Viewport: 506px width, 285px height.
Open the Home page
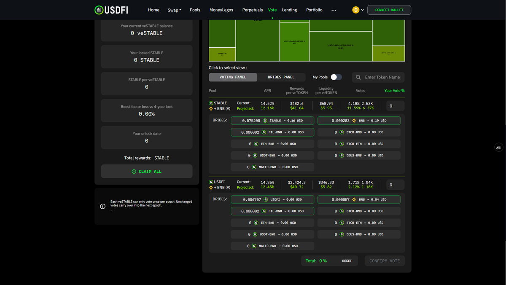click(x=154, y=10)
